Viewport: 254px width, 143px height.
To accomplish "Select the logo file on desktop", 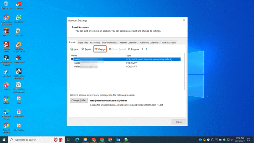I will click(19, 100).
